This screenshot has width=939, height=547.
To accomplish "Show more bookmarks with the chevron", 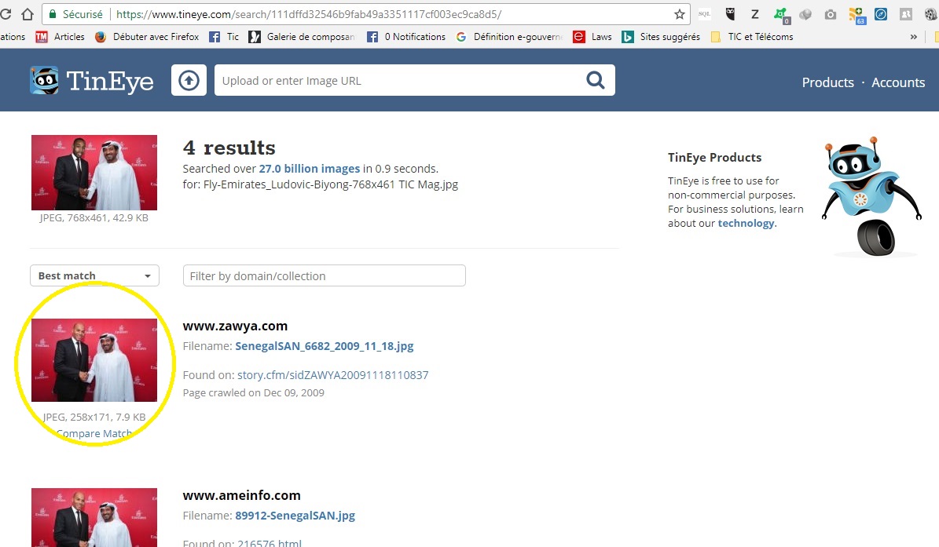I will coord(913,37).
